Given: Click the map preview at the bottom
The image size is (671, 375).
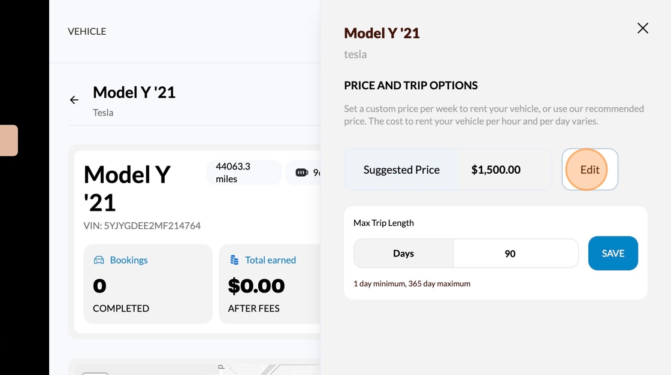Looking at the screenshot, I should (x=198, y=368).
